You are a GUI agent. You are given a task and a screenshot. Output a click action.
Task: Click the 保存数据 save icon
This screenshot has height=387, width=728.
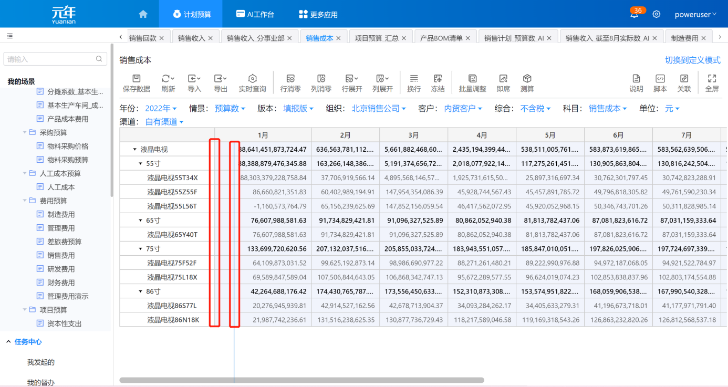pos(136,79)
